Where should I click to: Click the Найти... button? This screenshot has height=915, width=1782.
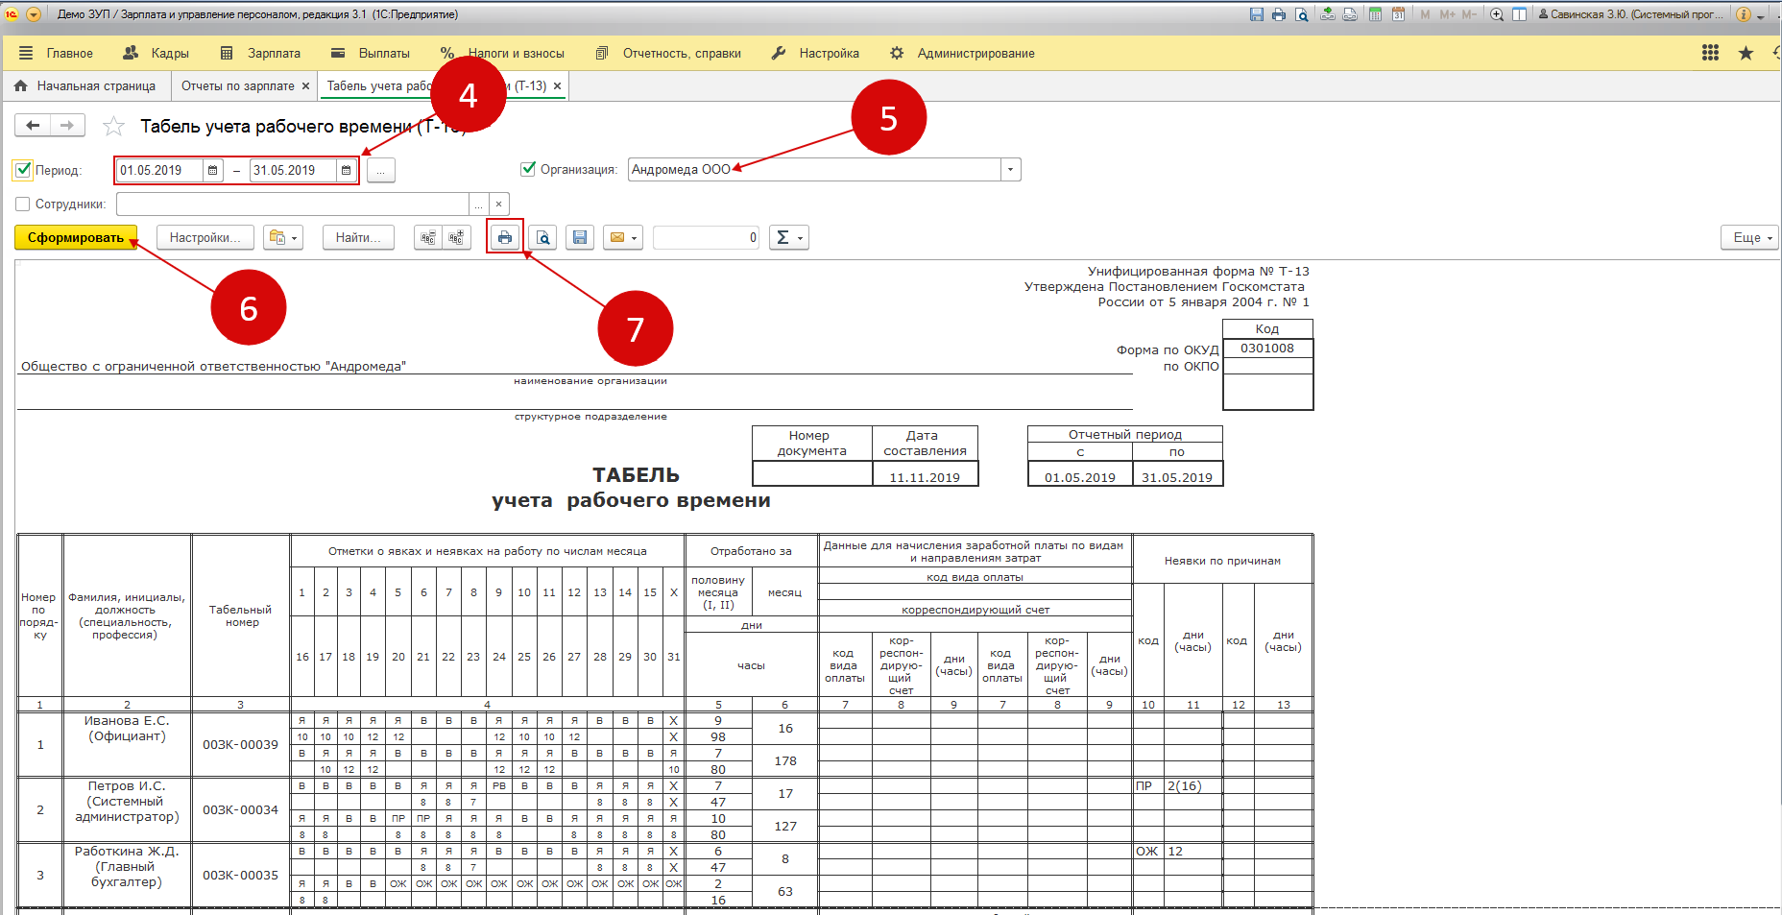[358, 237]
